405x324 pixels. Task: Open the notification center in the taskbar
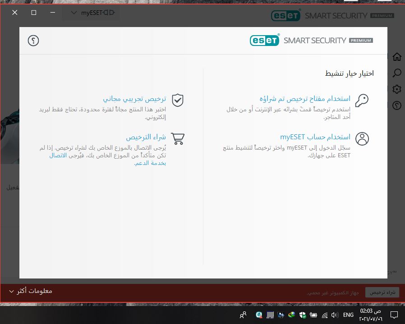point(394,315)
